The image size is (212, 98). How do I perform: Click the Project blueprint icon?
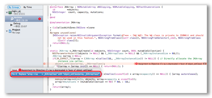coord(10,31)
